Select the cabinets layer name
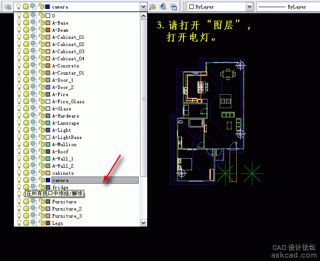 (x=63, y=173)
